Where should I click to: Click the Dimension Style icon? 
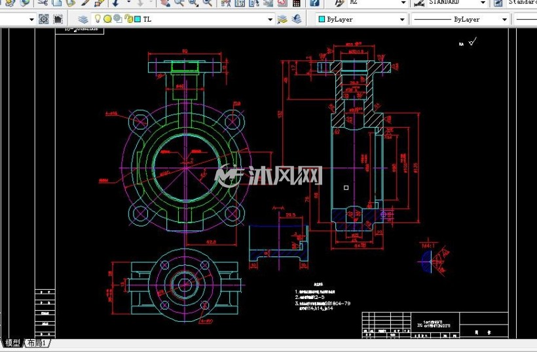(x=419, y=3)
